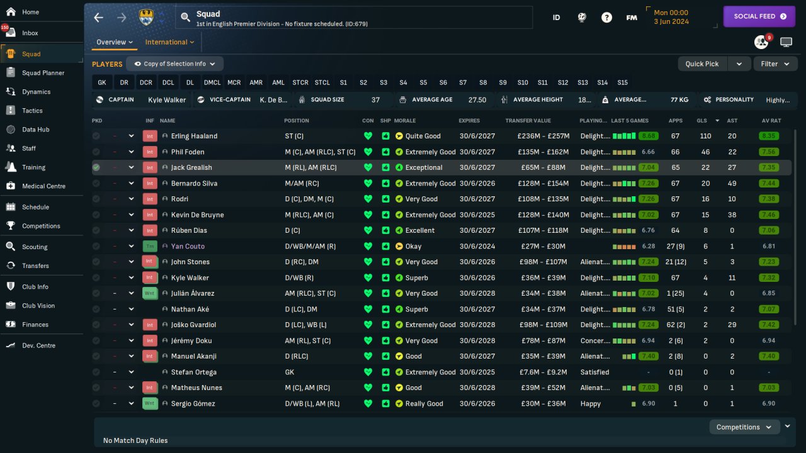Viewport: 806px width, 453px height.
Task: Open the notifications icon with red badge
Action: point(762,42)
